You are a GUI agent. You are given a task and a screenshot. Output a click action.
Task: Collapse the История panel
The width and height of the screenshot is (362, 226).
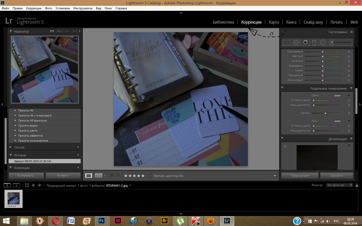point(11,155)
